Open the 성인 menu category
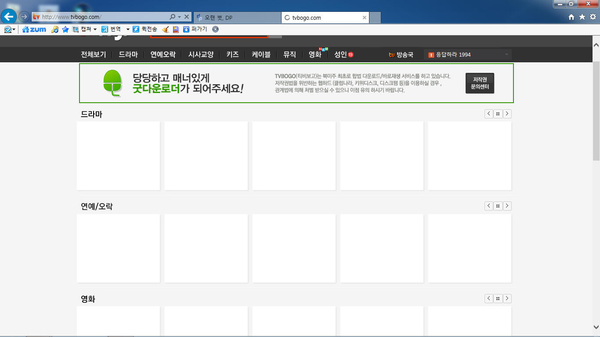Image resolution: width=600 pixels, height=337 pixels. pyautogui.click(x=343, y=55)
